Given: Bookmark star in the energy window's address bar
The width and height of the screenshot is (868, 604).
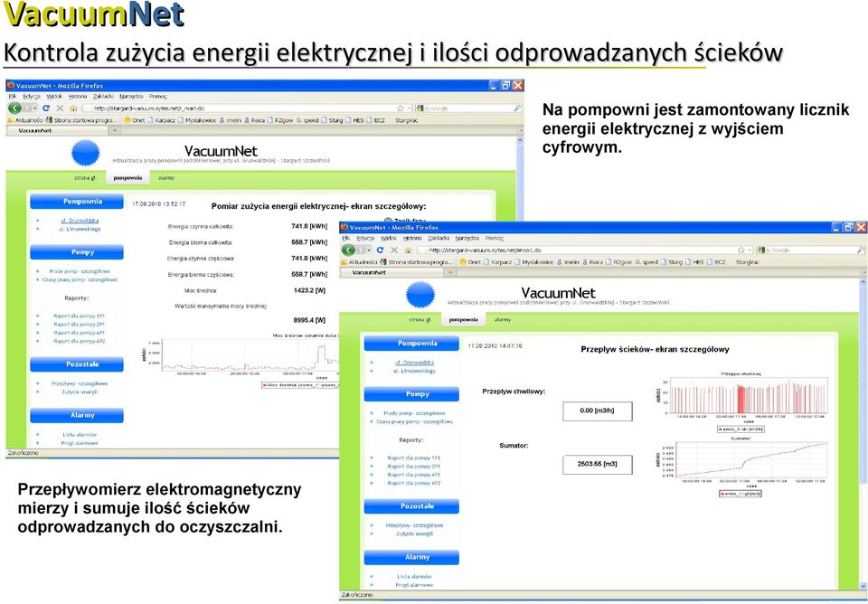Looking at the screenshot, I should (401, 109).
